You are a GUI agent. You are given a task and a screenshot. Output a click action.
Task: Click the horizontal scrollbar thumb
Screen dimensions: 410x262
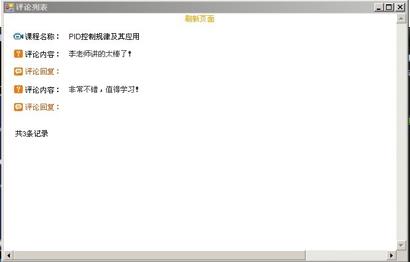(x=160, y=255)
